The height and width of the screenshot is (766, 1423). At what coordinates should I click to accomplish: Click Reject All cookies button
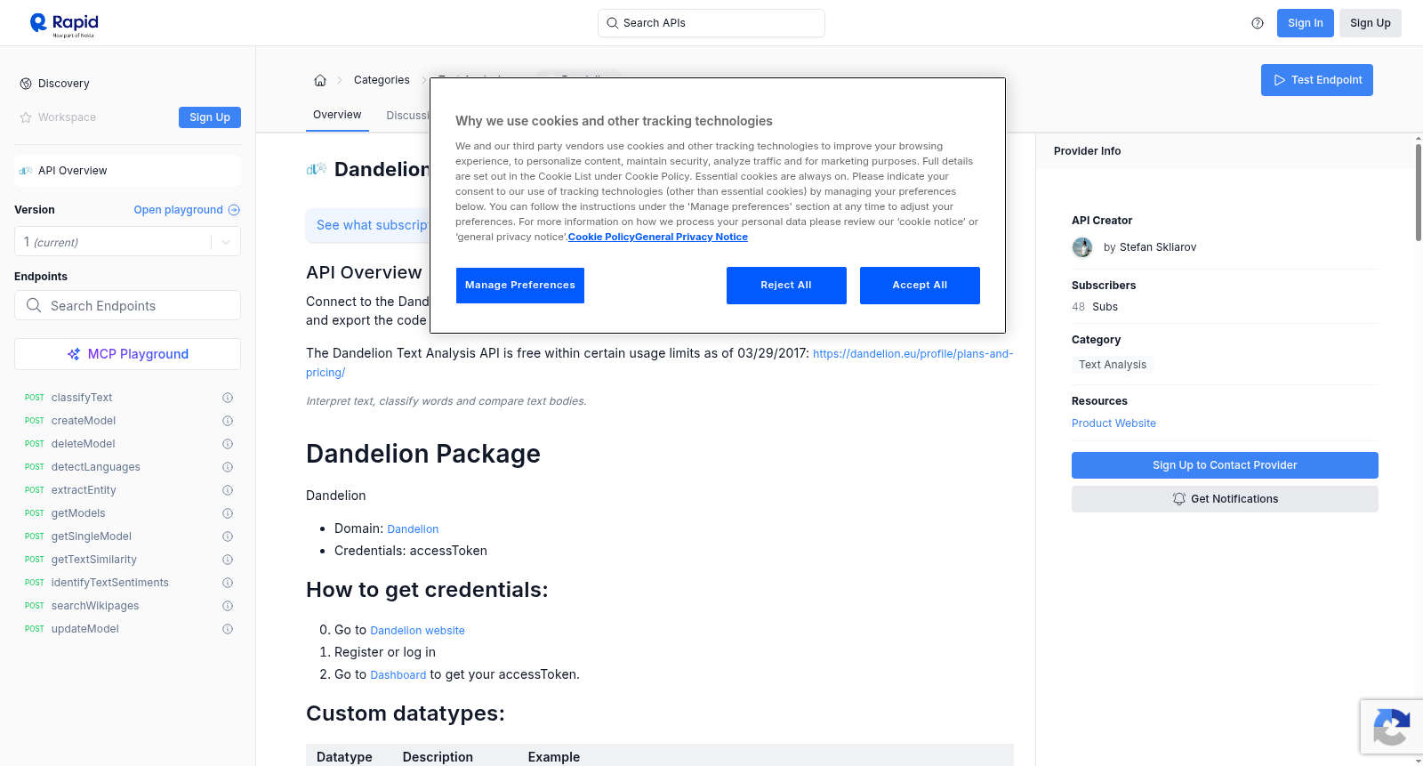[x=786, y=286]
